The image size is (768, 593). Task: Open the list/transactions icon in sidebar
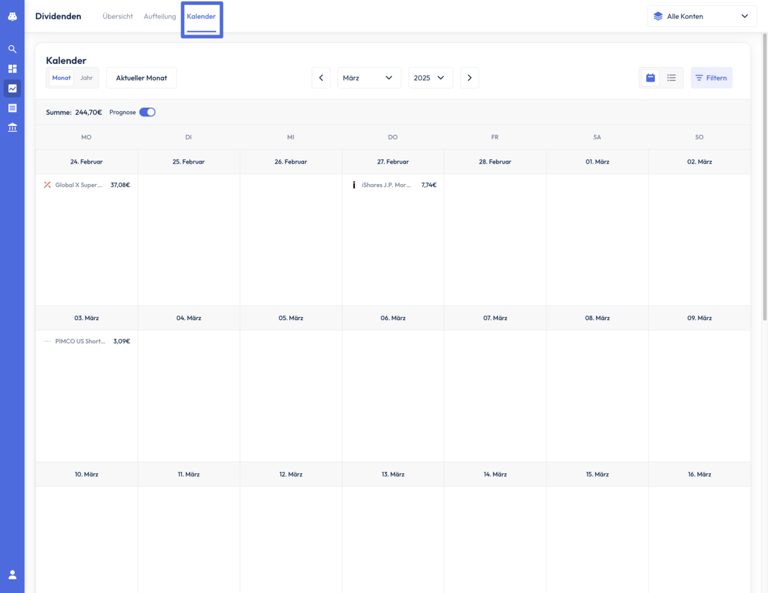[x=12, y=108]
